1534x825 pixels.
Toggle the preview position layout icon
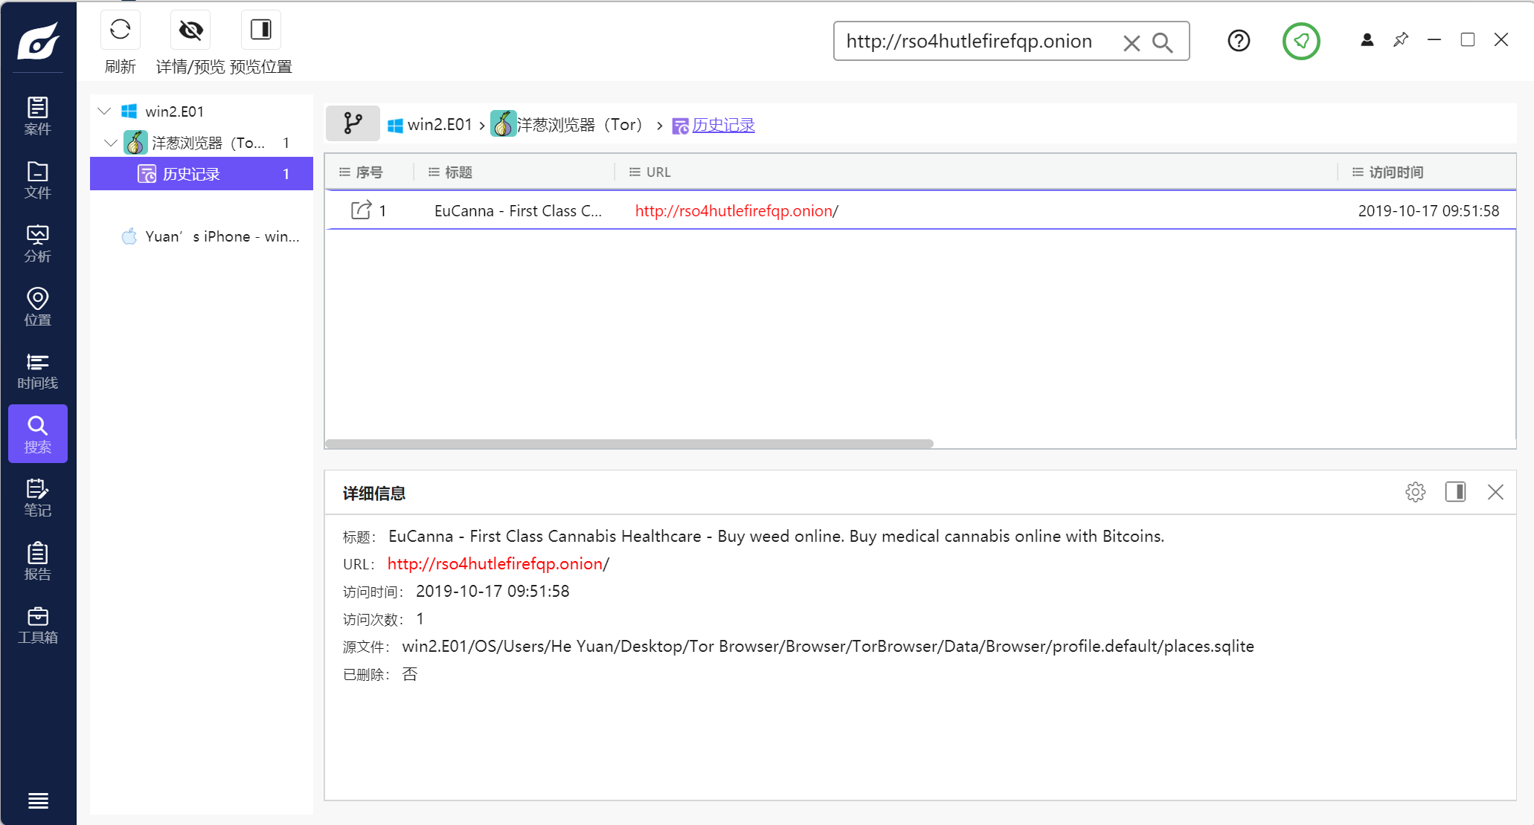(x=260, y=30)
